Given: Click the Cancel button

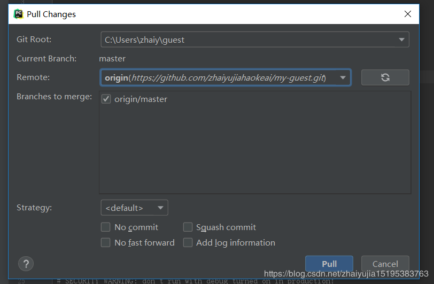Looking at the screenshot, I should [385, 264].
